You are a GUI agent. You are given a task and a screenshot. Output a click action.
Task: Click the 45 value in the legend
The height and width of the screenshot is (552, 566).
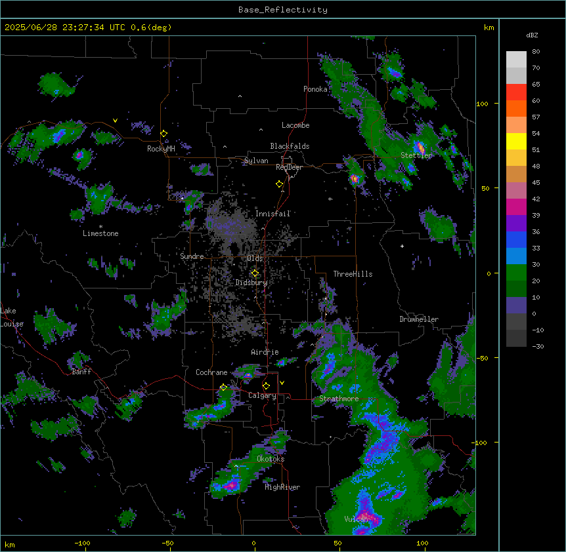point(536,183)
